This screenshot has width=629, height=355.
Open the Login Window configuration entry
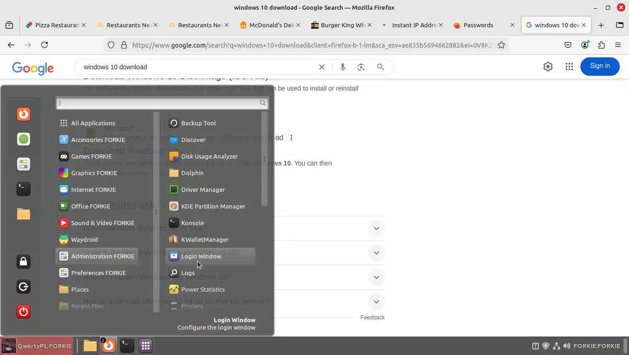(x=210, y=256)
